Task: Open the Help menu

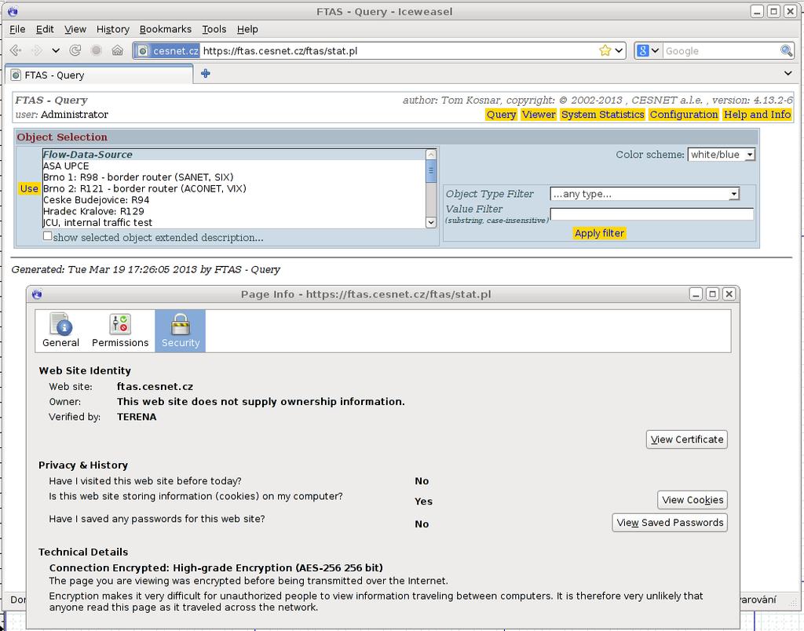Action: point(247,29)
